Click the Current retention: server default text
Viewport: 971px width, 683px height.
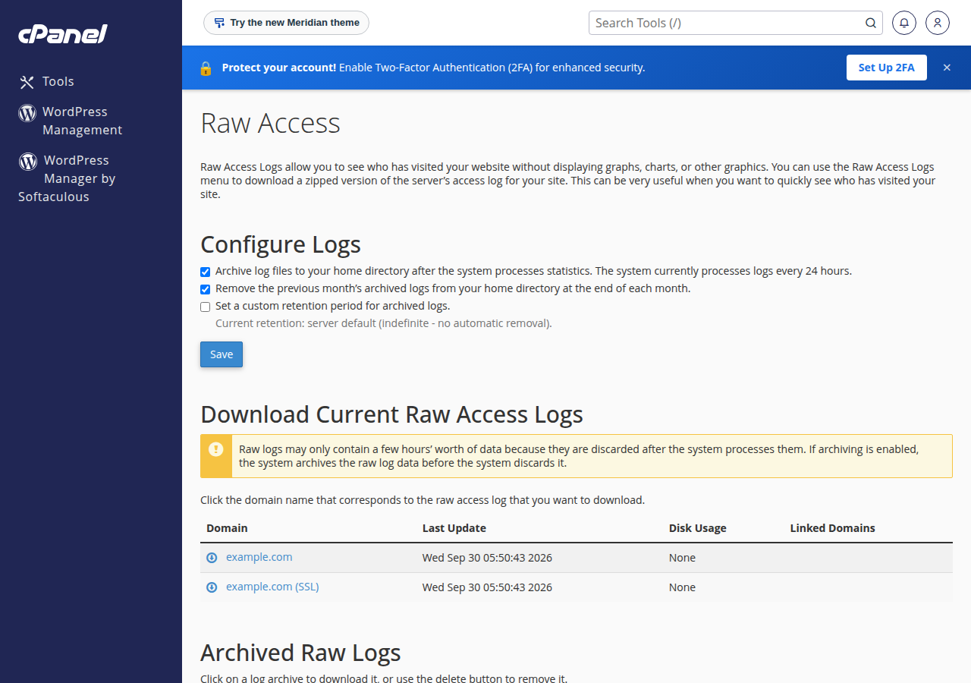point(384,323)
